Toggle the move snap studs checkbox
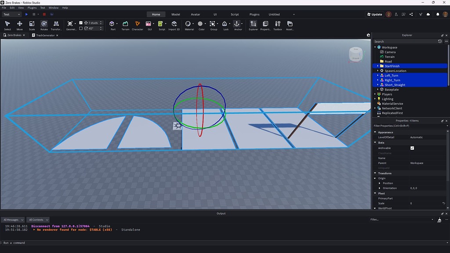This screenshot has width=450, height=253. point(81,23)
